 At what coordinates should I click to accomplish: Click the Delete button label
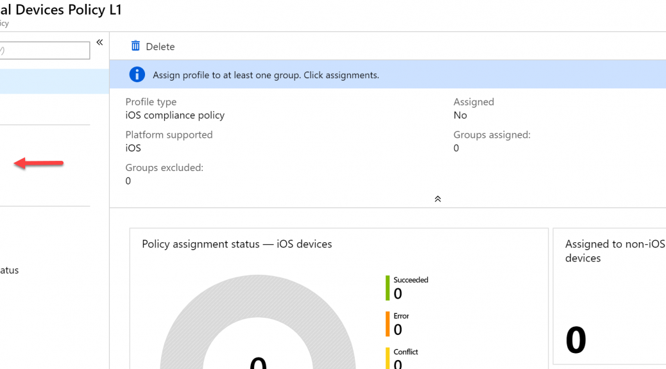coord(160,47)
